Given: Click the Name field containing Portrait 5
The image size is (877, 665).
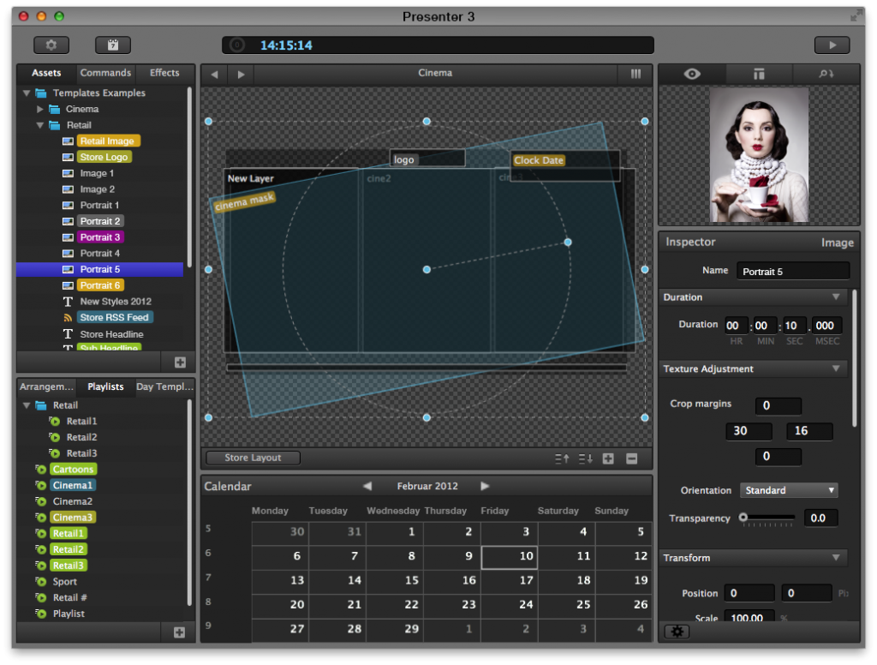Looking at the screenshot, I should pos(793,272).
